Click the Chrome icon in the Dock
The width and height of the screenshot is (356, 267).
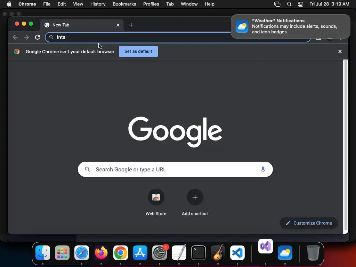(x=121, y=253)
